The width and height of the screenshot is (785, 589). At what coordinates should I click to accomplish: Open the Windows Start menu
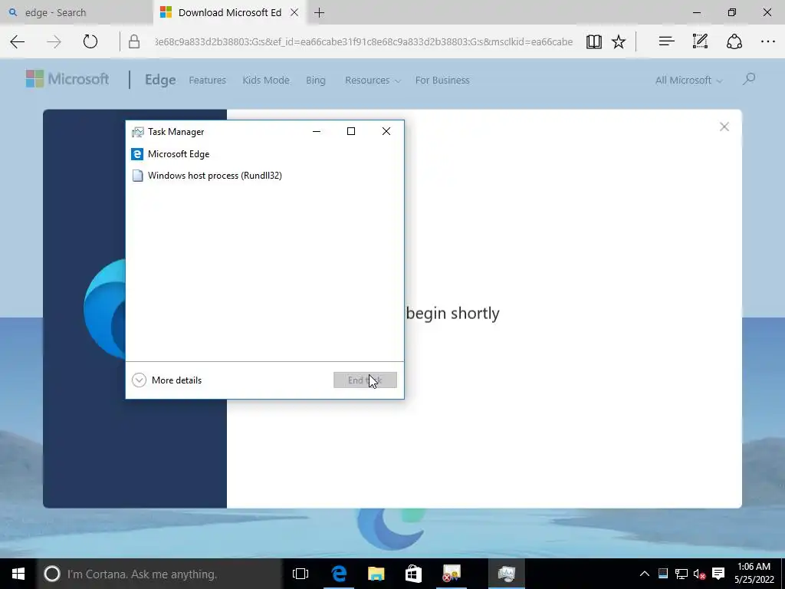18,574
